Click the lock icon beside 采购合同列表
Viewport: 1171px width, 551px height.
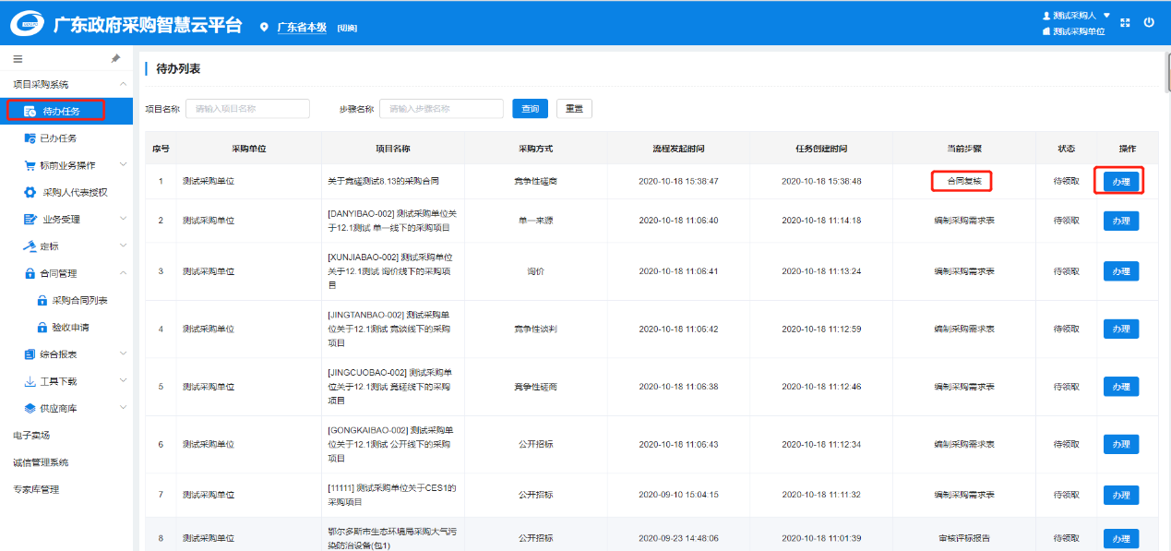[42, 301]
